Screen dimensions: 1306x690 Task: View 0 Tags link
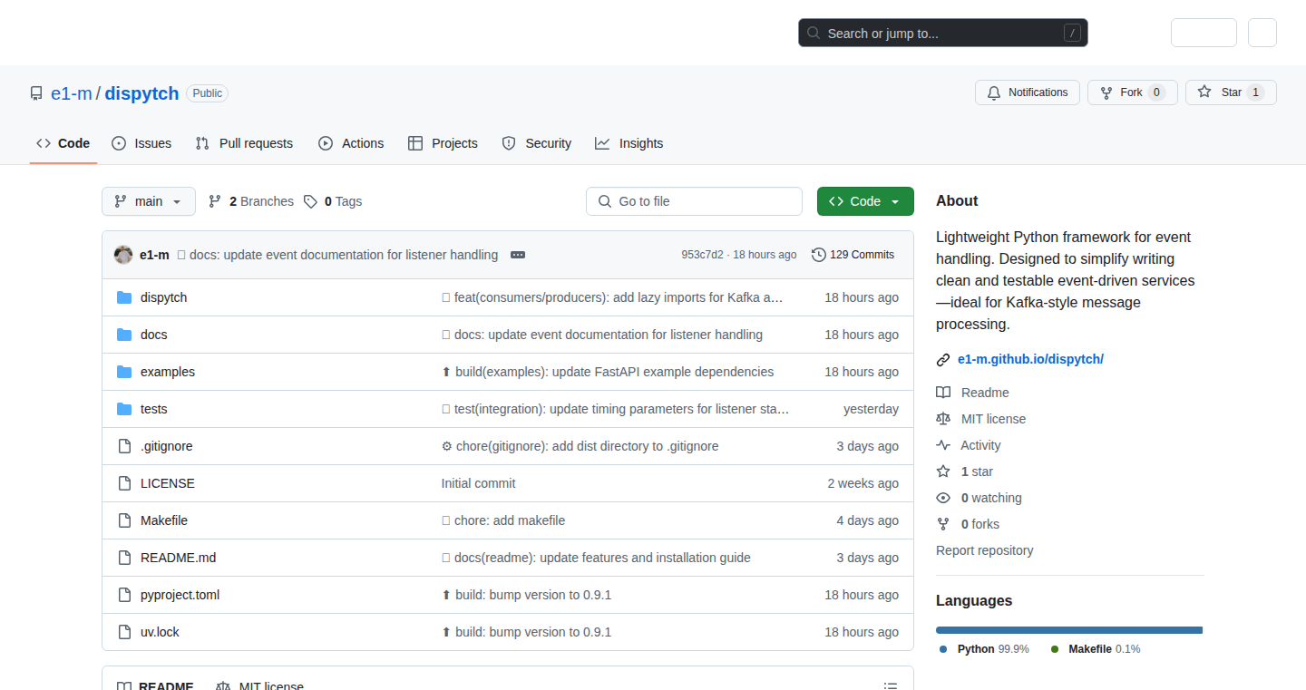point(333,201)
